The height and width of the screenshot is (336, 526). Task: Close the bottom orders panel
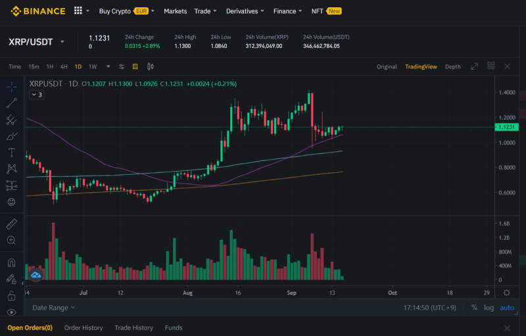click(507, 328)
